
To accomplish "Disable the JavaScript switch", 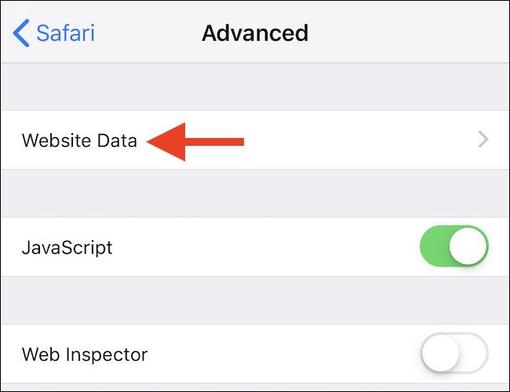I will pos(454,248).
